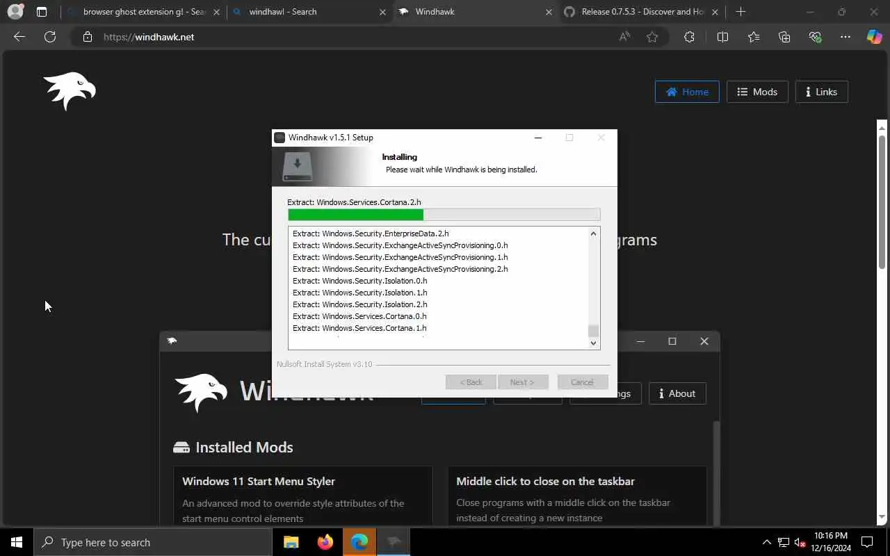The height and width of the screenshot is (556, 890).
Task: Show hidden system tray icons
Action: [767, 542]
